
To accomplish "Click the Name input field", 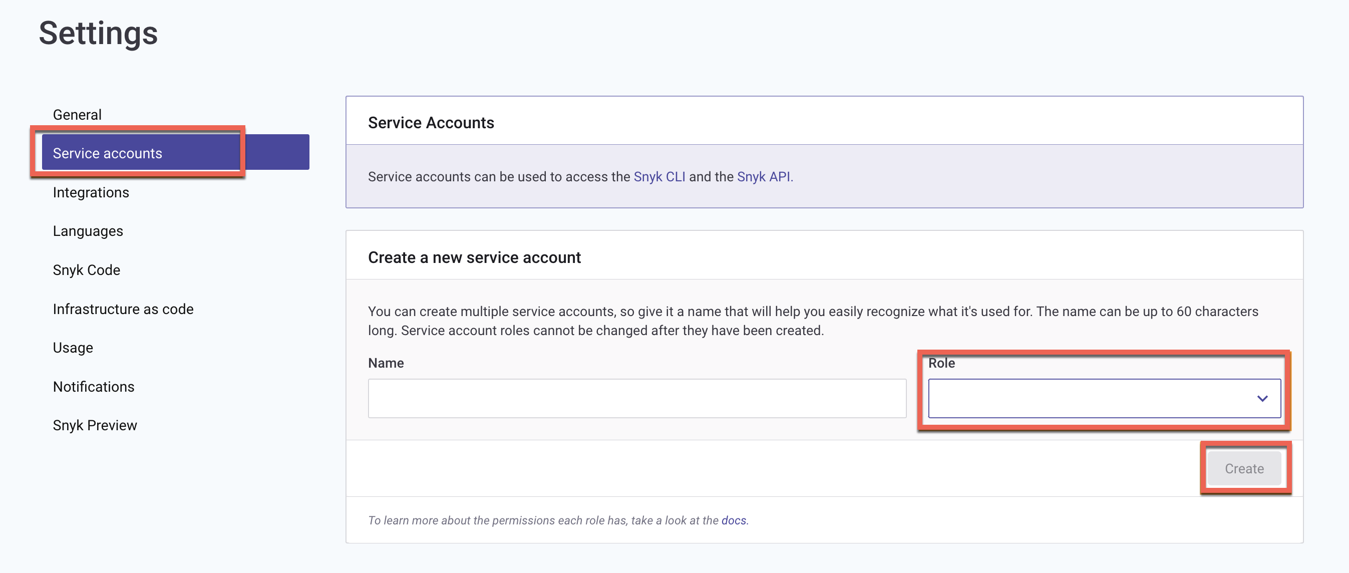I will pos(636,398).
